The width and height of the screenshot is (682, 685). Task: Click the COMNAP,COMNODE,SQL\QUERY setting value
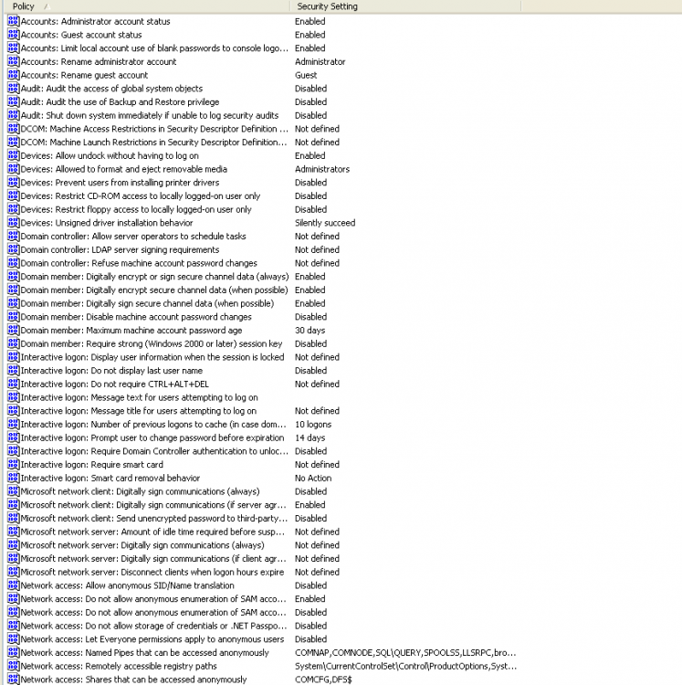point(405,653)
